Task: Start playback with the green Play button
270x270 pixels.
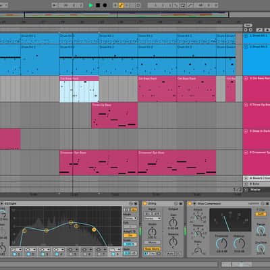Action: point(90,5)
